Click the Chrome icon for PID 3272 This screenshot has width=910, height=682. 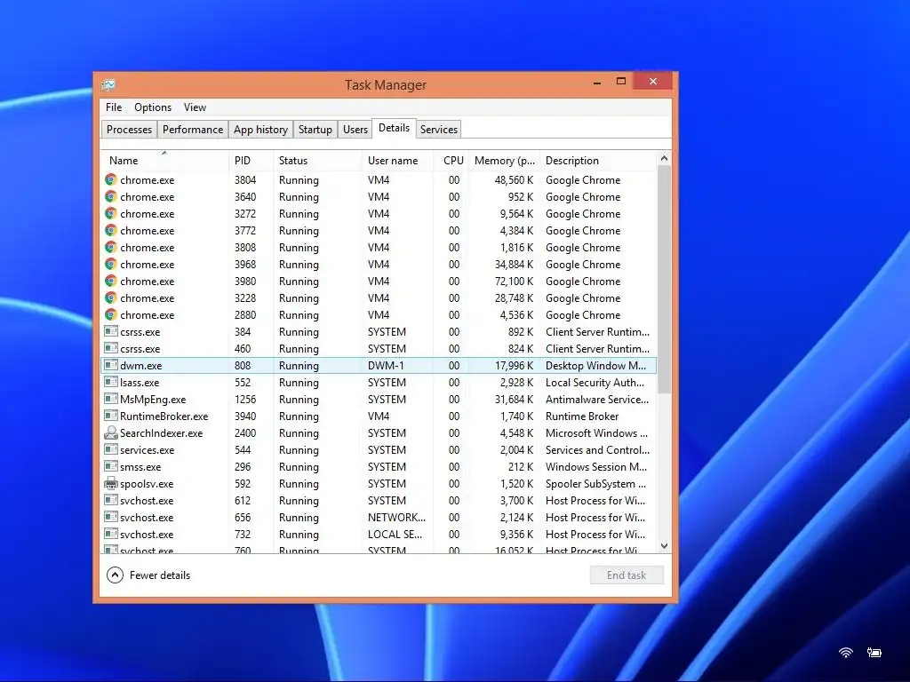(111, 213)
